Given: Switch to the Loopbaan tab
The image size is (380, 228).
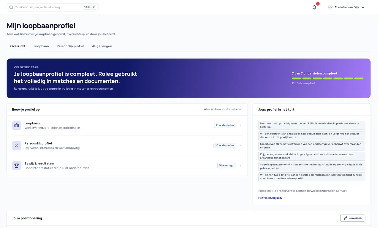Looking at the screenshot, I should [x=41, y=46].
